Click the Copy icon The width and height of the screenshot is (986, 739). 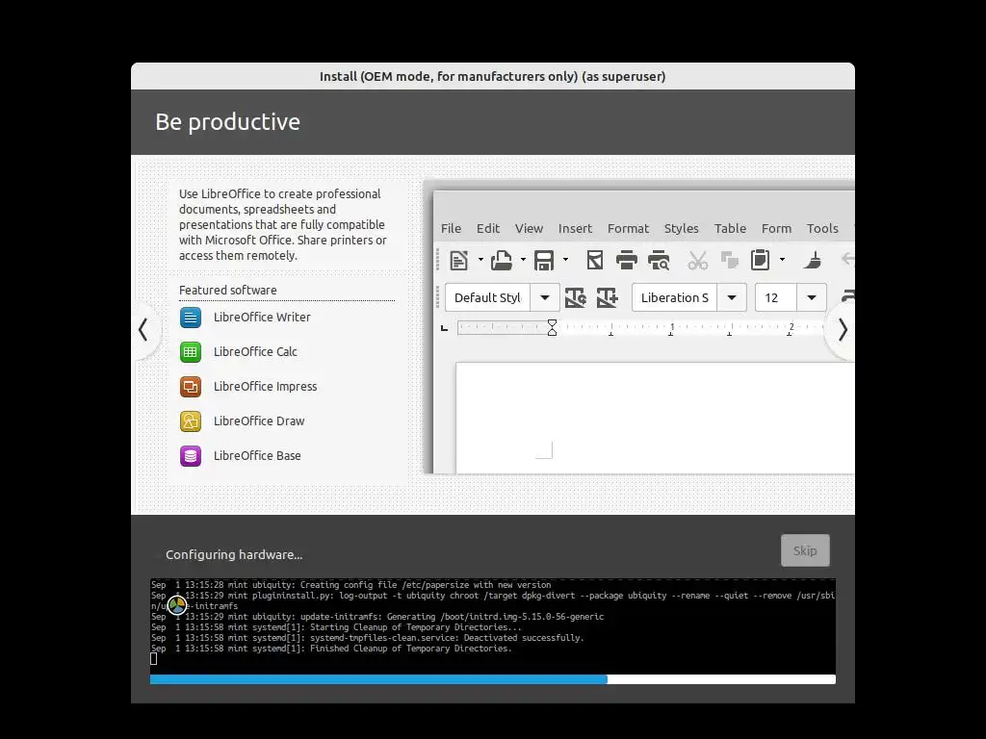pyautogui.click(x=730, y=260)
